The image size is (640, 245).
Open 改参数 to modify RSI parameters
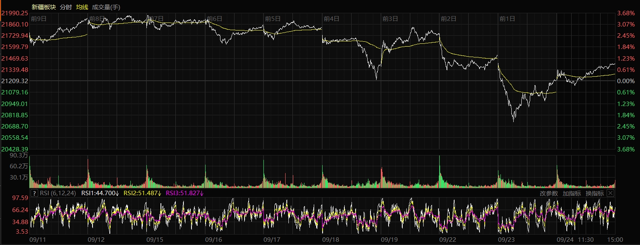click(x=549, y=193)
